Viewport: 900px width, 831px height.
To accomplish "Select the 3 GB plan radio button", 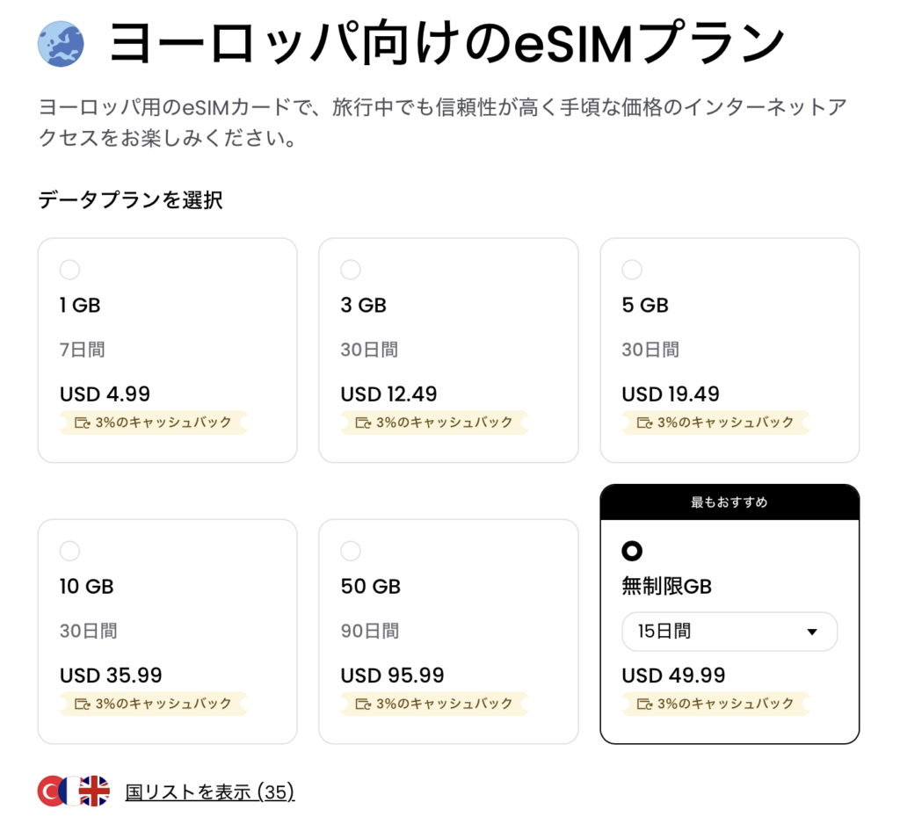I will pos(351,270).
